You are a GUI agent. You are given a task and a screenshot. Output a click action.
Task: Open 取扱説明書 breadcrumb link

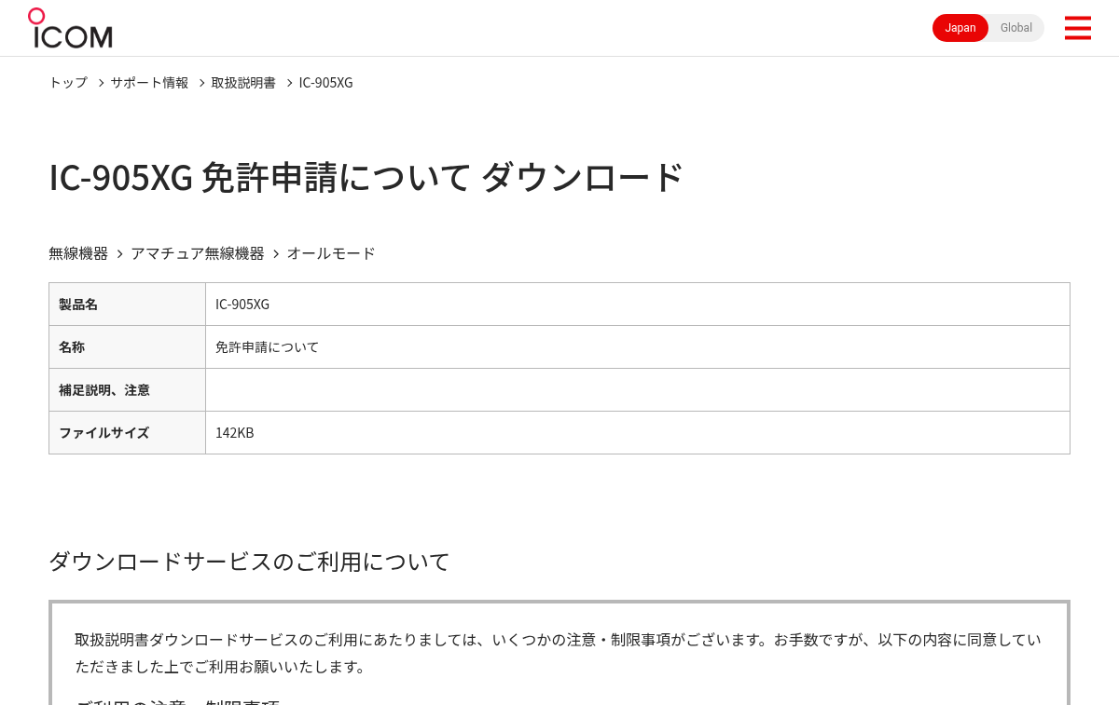pyautogui.click(x=243, y=82)
